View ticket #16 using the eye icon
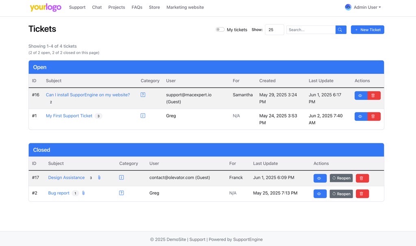The height and width of the screenshot is (246, 416). point(360,95)
